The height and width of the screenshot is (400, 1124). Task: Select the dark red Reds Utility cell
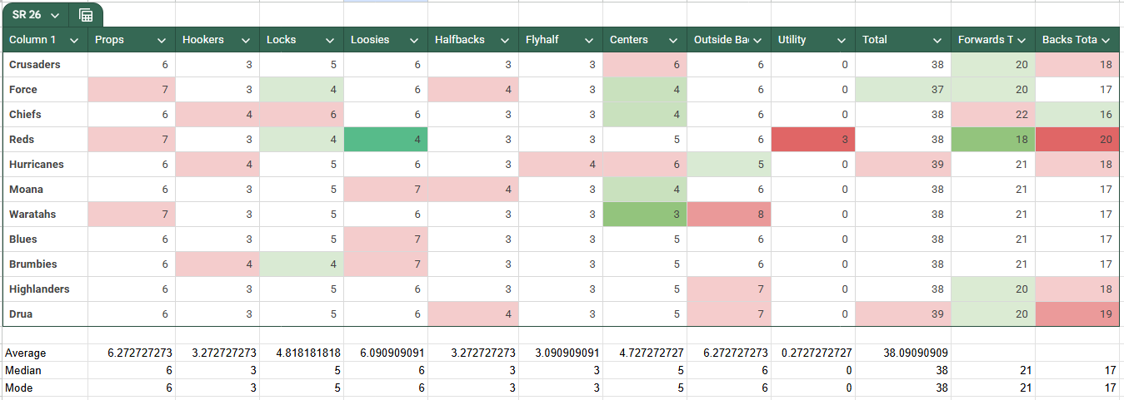click(812, 140)
